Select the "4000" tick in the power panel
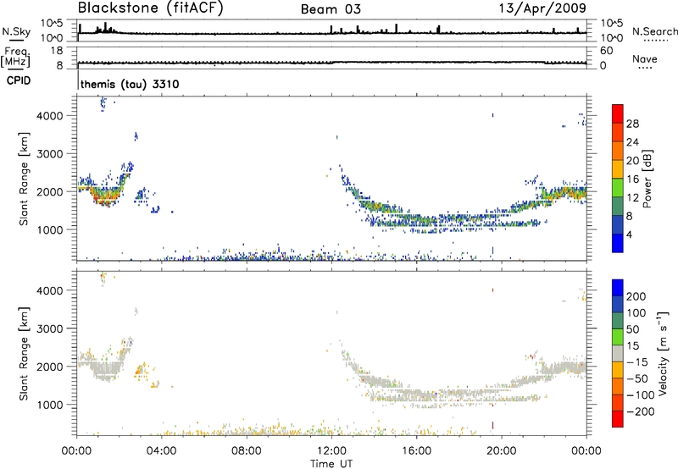Image resolution: width=678 pixels, height=469 pixels. [x=49, y=116]
